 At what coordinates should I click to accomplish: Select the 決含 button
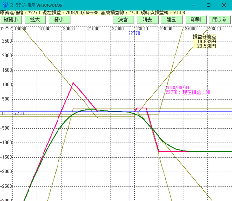[x=123, y=20]
